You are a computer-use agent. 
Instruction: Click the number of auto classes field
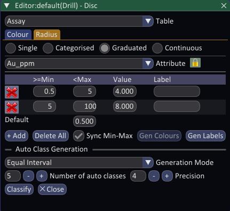coord(13,176)
